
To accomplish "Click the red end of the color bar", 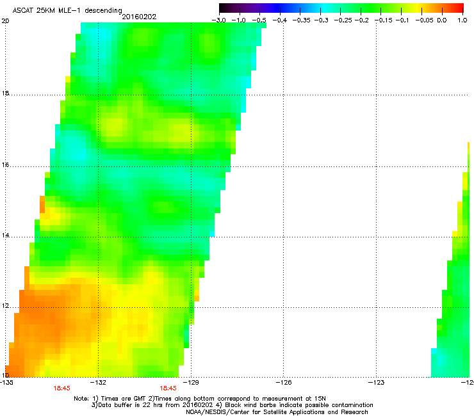I will 459,8.
